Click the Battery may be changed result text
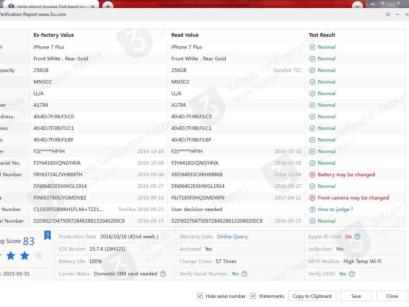The image size is (409, 307). click(346, 175)
